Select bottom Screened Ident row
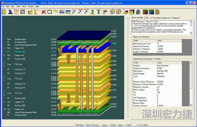197x127 pixels. tap(30, 115)
